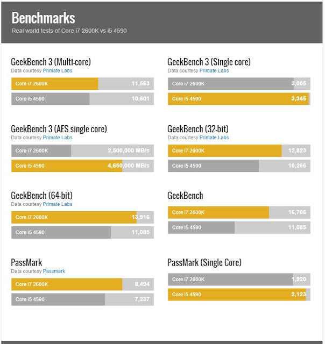The image size is (325, 344).
Task: Open Primate Labs link under GeekBench 3 Multi-core
Action: tap(58, 70)
